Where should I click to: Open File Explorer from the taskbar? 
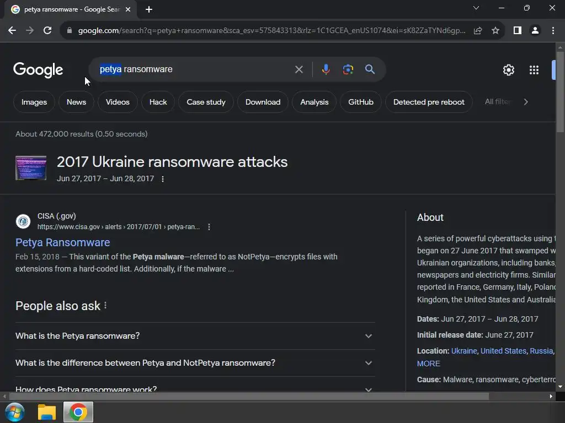47,412
